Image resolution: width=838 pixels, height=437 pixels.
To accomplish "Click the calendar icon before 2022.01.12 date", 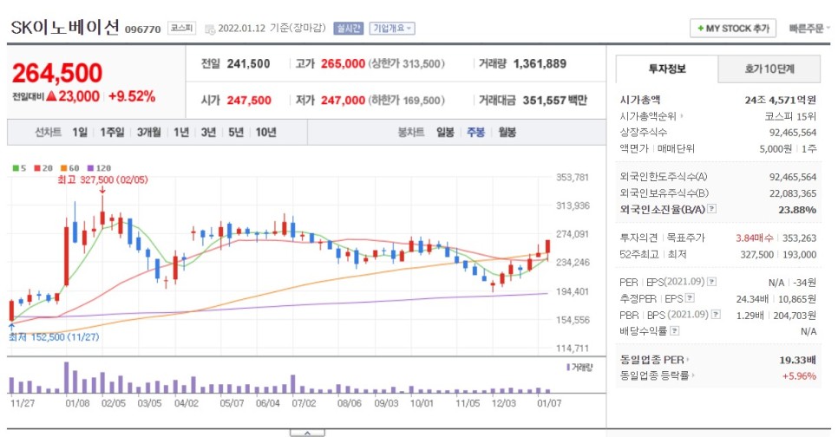I will coord(210,29).
